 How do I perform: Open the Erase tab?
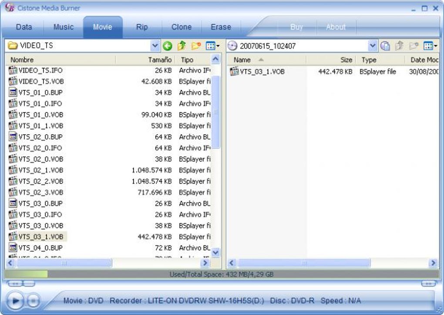[x=221, y=27]
